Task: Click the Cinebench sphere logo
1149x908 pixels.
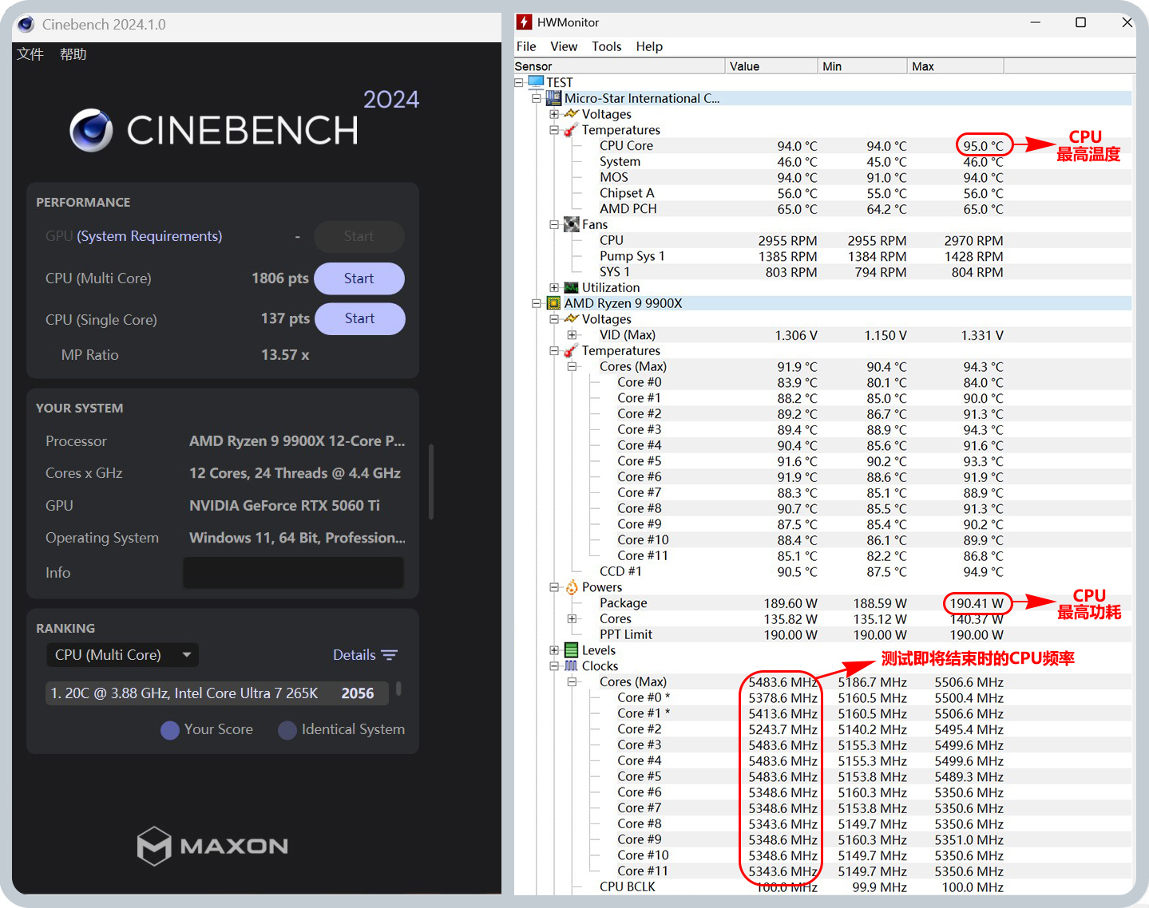Action: click(91, 130)
